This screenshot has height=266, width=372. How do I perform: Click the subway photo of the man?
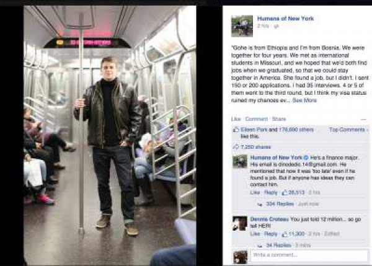pyautogui.click(x=110, y=135)
